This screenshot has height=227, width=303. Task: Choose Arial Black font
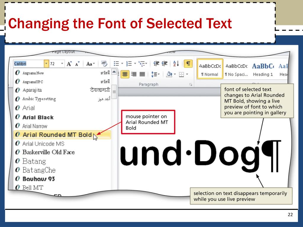coord(62,117)
